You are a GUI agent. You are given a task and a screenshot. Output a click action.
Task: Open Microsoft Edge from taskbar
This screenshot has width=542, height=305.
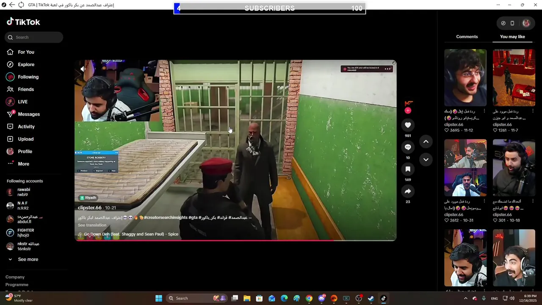pyautogui.click(x=284, y=298)
